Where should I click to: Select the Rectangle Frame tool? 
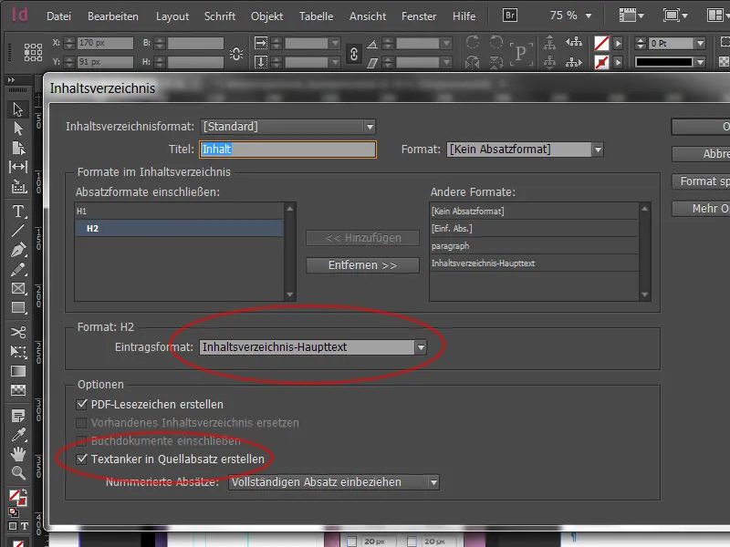tap(18, 288)
